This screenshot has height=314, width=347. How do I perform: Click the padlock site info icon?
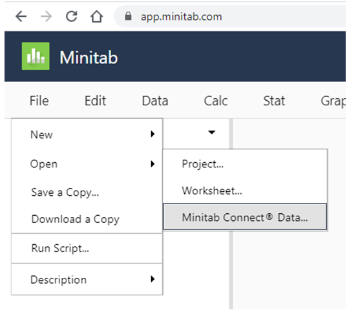128,16
